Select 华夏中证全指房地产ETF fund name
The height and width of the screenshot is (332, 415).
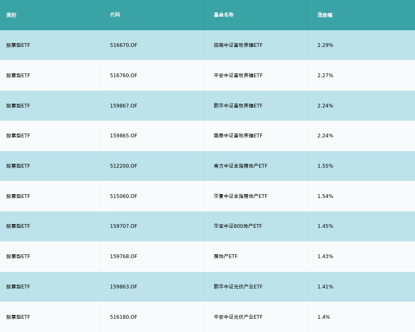pos(241,196)
